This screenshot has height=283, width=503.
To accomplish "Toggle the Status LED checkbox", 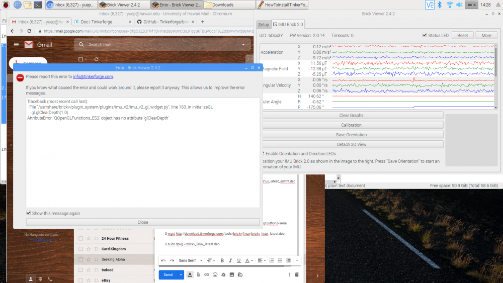I will click(425, 35).
